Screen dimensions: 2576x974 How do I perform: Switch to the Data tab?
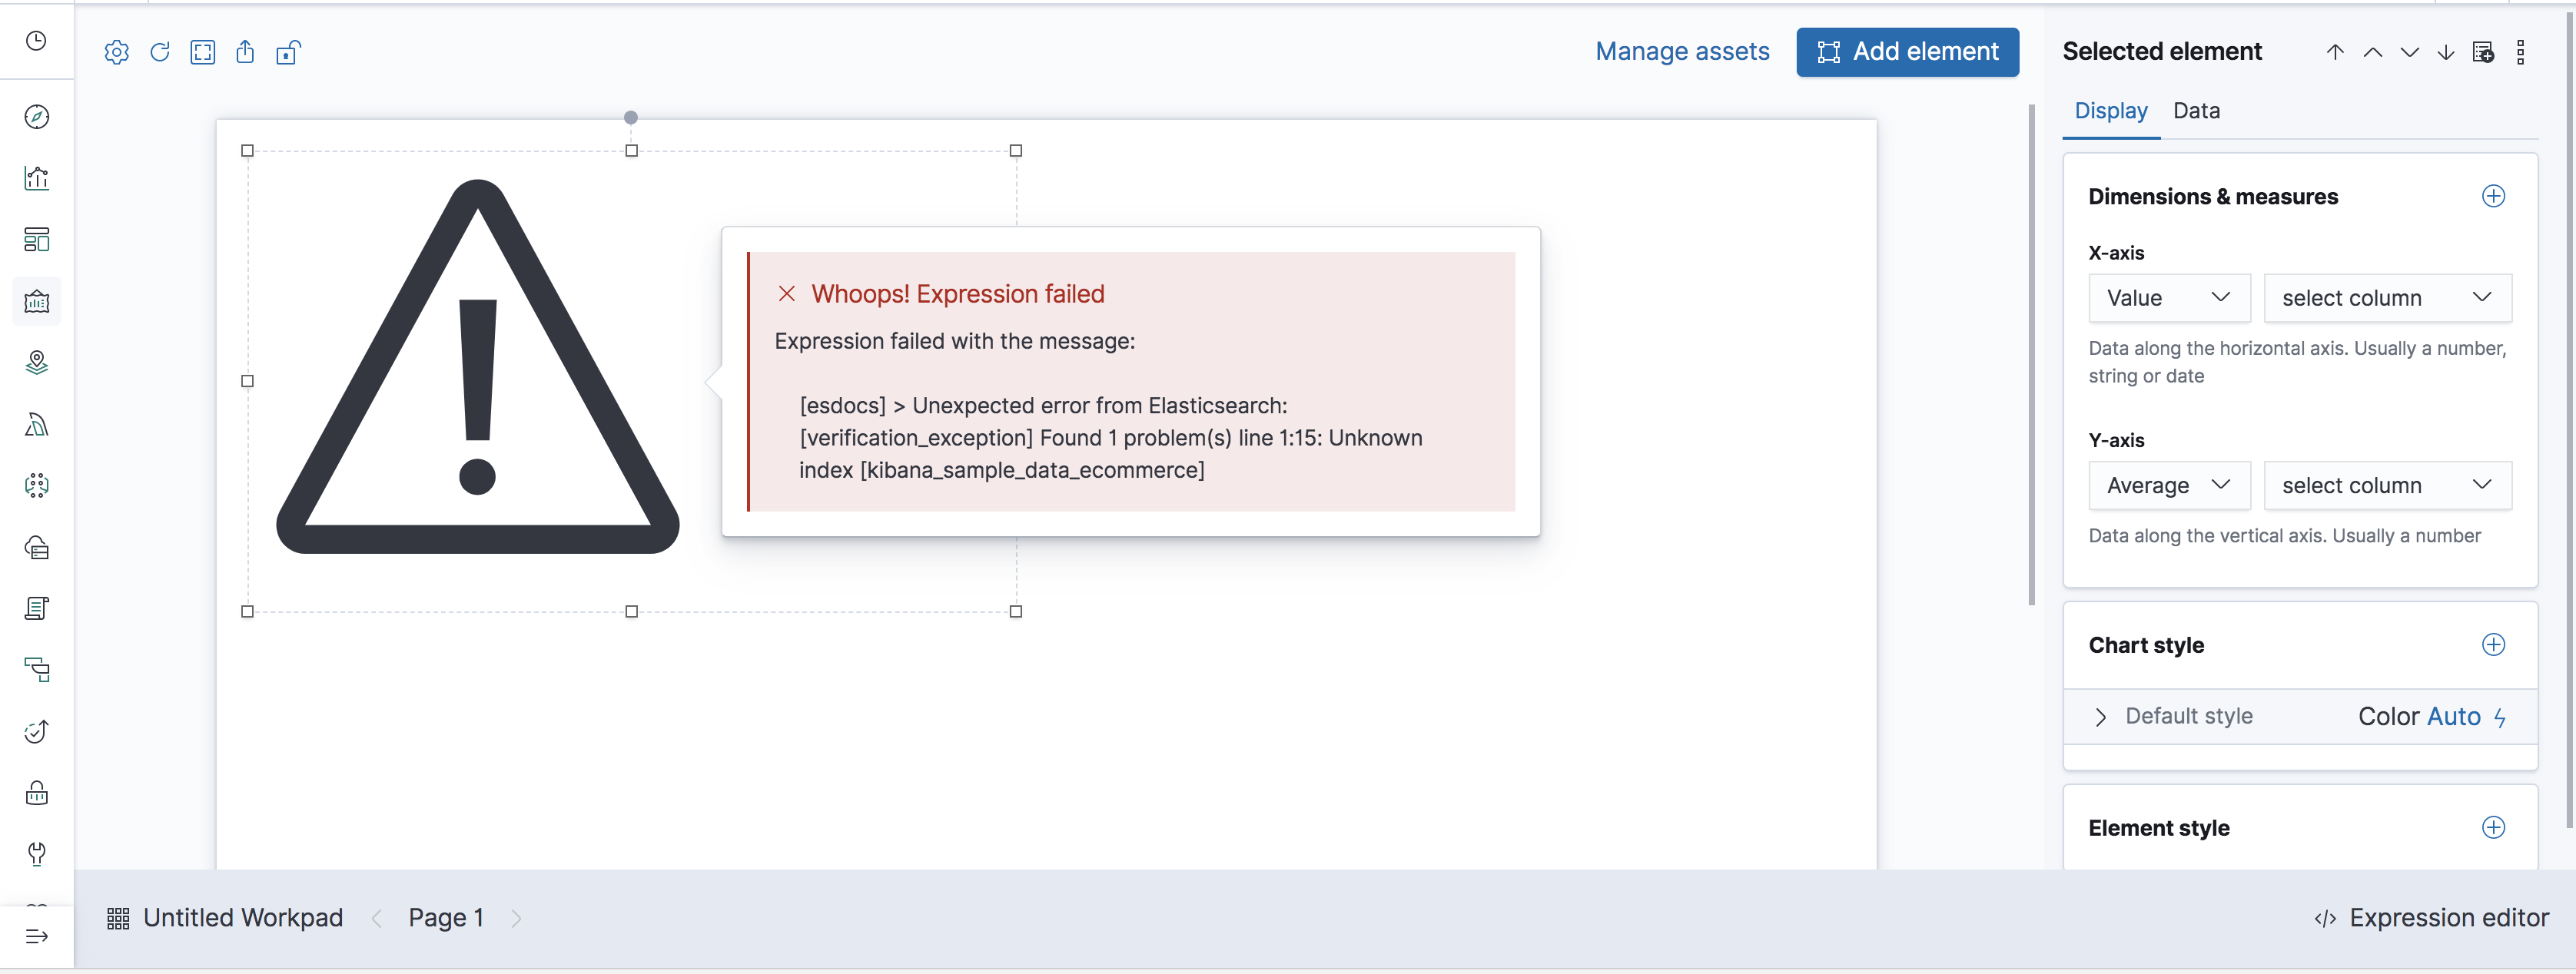[x=2196, y=111]
